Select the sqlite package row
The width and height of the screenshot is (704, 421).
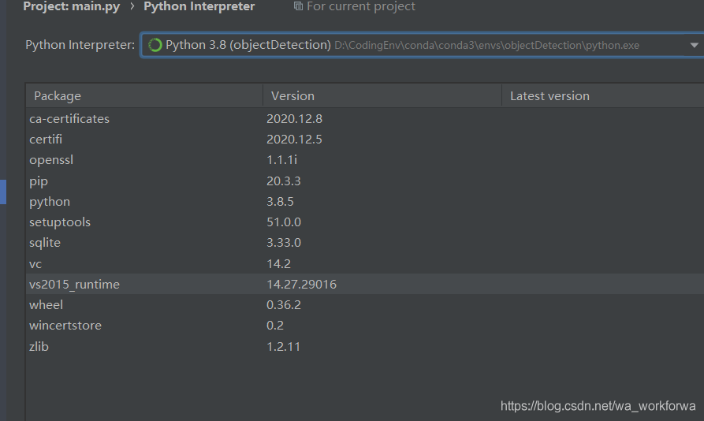(365, 243)
